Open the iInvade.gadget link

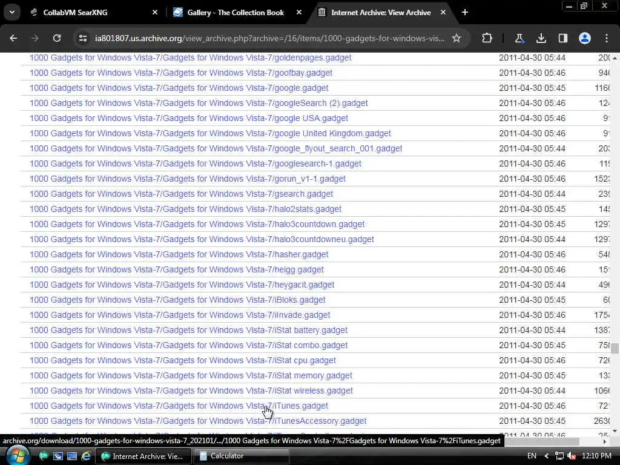[179, 315]
